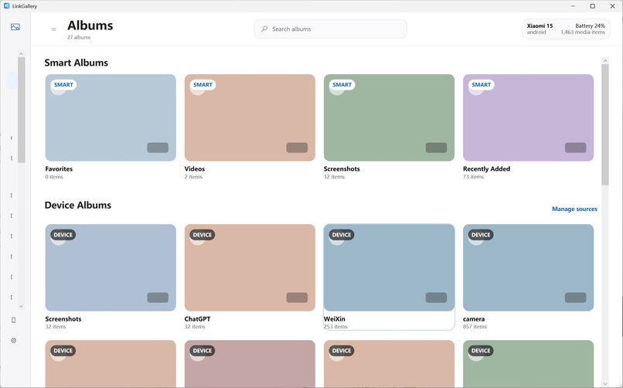Image resolution: width=623 pixels, height=388 pixels.
Task: Click the ChatGPT album title text
Action: coord(197,319)
